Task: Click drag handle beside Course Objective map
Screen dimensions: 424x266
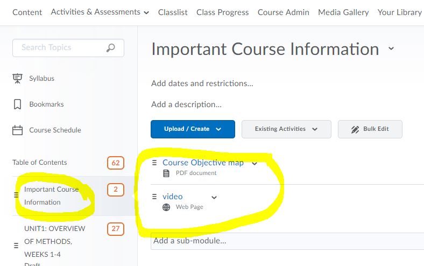Action: (x=154, y=162)
